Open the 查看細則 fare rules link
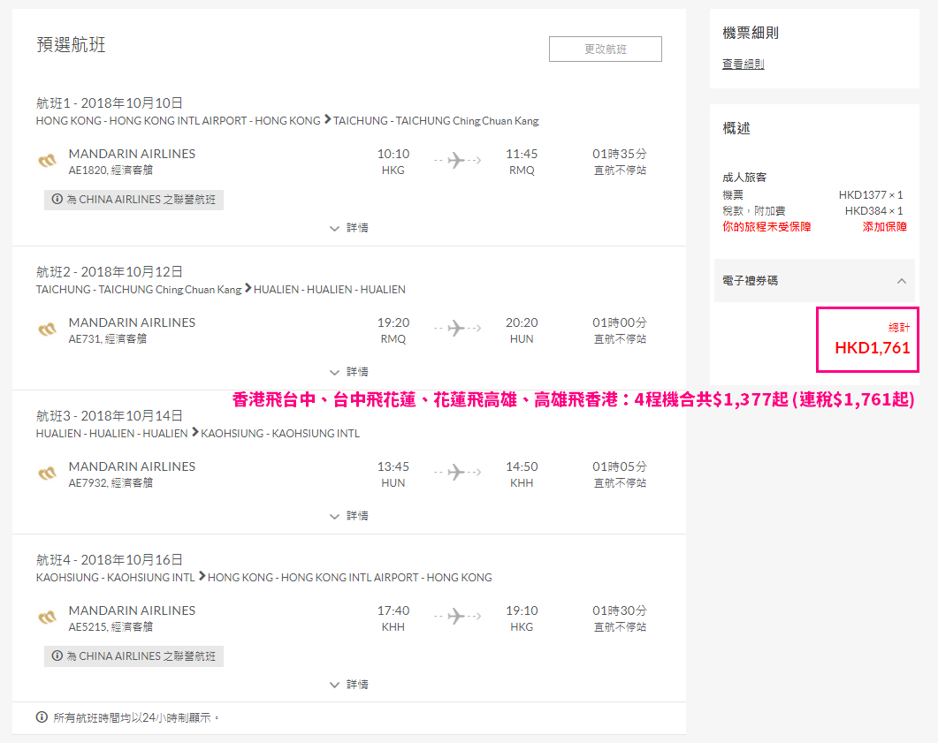 (x=743, y=64)
